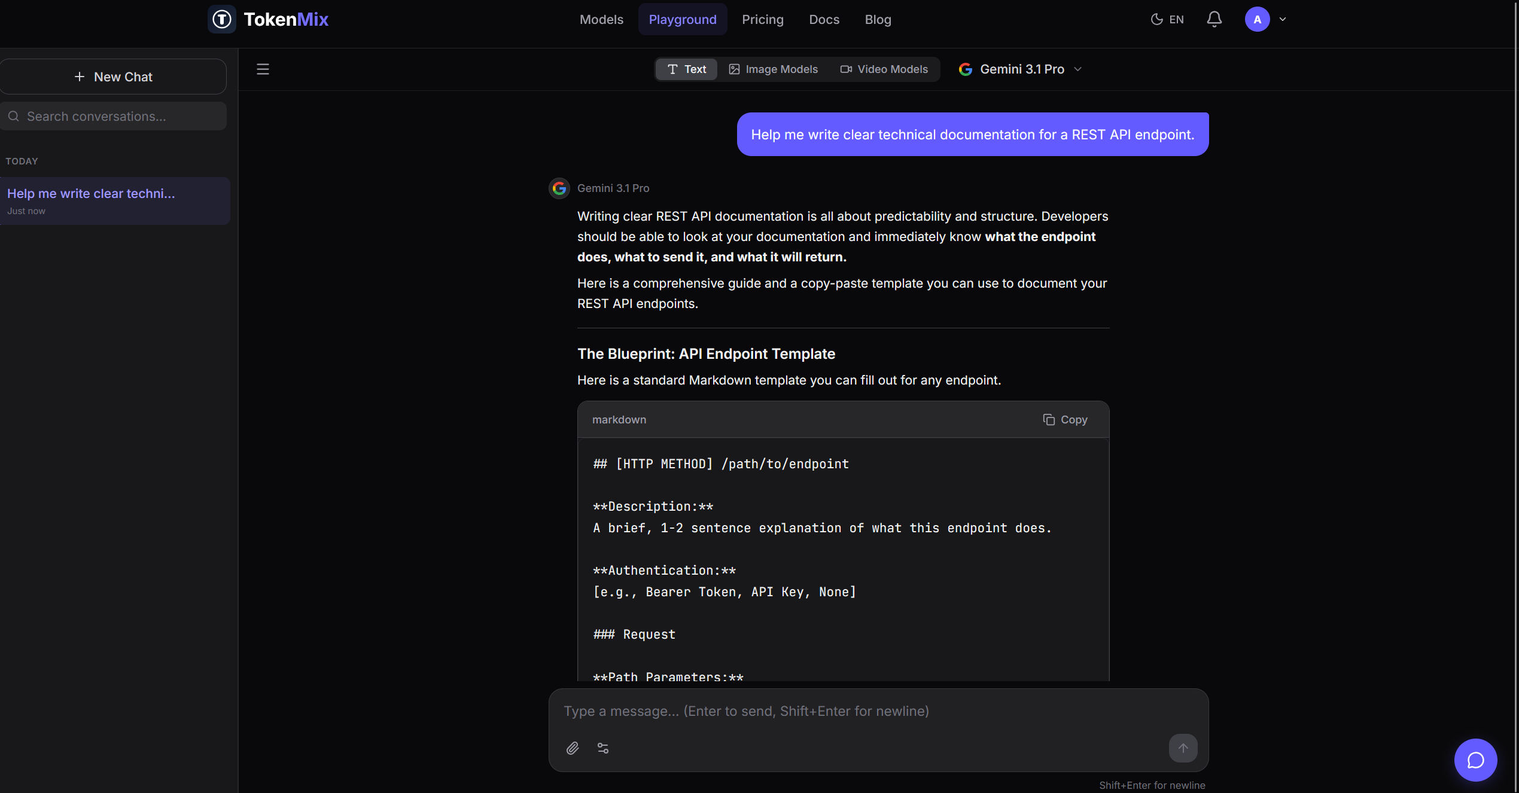Collapse sidebar with hamburger icon
1519x793 pixels.
[x=263, y=69]
